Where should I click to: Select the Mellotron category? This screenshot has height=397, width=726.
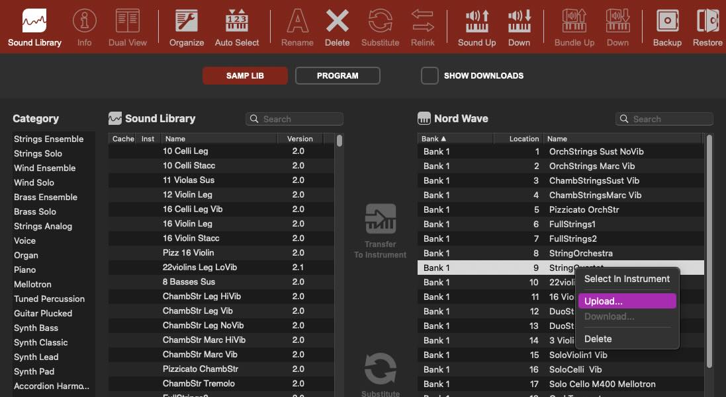33,284
